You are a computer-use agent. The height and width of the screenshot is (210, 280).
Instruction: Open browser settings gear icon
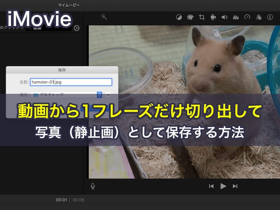pyautogui.click(x=77, y=28)
